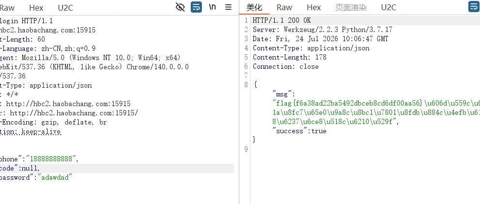Toggle the \n newline display in request
Viewport: 480px width, 204px height.
point(213,7)
